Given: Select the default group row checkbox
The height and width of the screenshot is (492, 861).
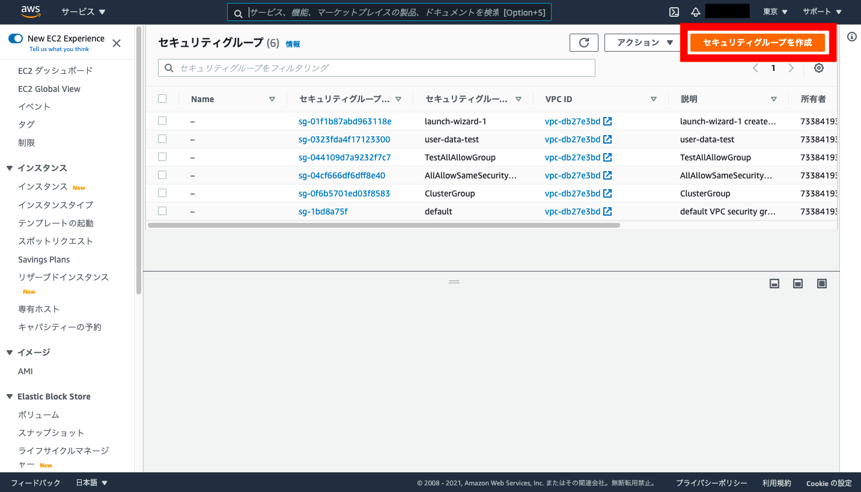Looking at the screenshot, I should tap(162, 211).
